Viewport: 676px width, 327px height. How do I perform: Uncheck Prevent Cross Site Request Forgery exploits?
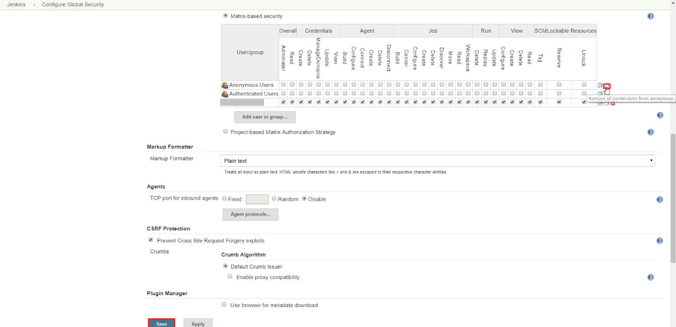151,240
